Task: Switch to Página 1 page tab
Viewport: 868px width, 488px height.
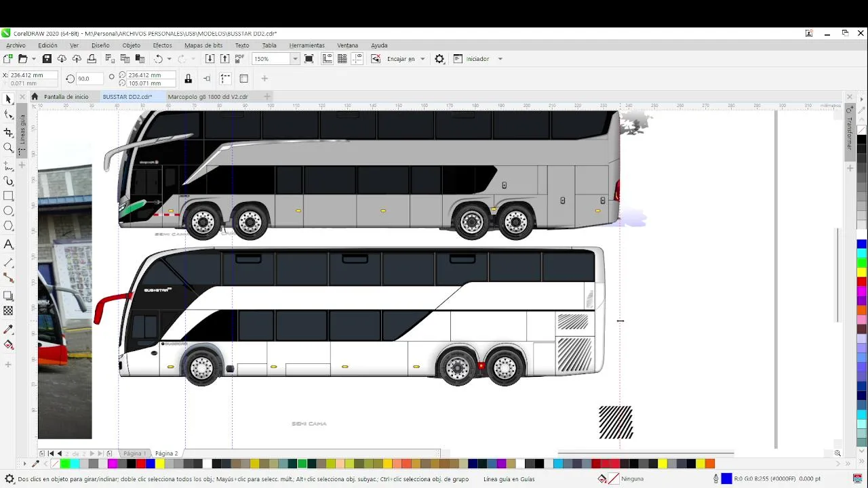Action: (x=134, y=453)
